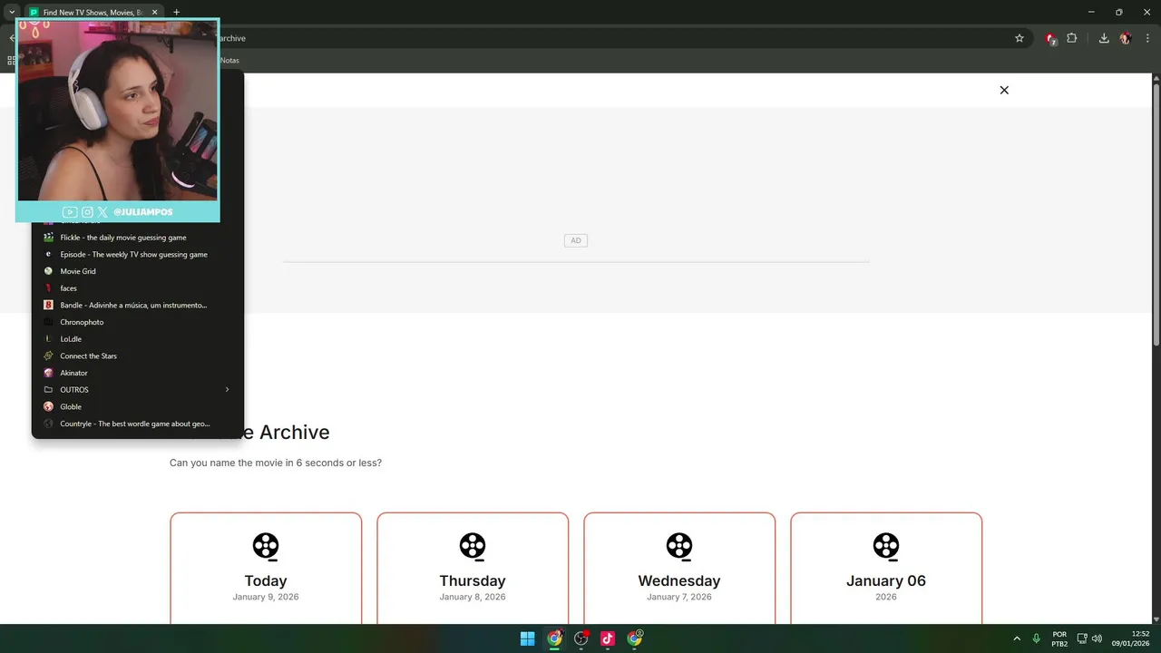Open the Flickle bookmark icon

[x=49, y=238]
